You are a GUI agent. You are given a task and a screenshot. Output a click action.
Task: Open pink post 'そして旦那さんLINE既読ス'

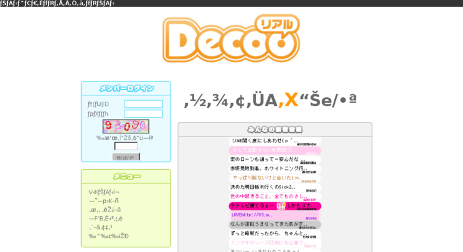point(275,151)
